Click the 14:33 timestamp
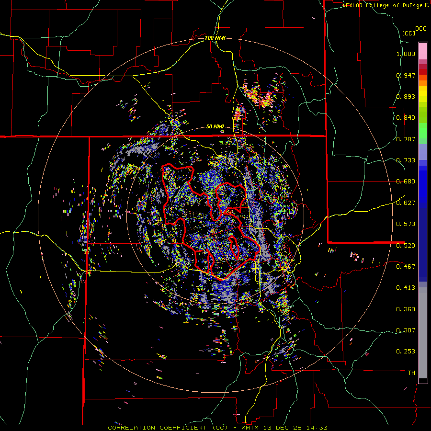Screen dimensions: 431x431 (x=316, y=428)
